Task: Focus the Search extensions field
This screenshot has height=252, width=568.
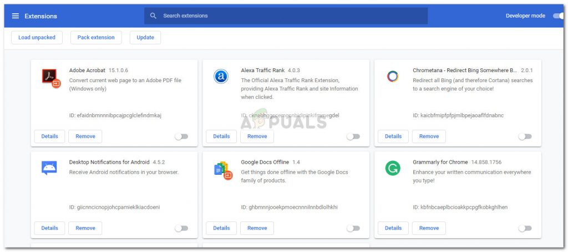Action: pyautogui.click(x=286, y=16)
